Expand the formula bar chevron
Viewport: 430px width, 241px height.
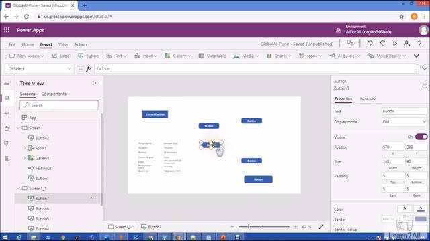425,68
